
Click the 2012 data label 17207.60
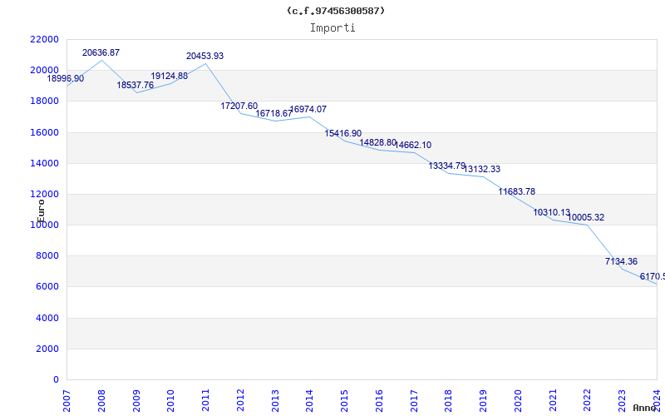(x=239, y=106)
